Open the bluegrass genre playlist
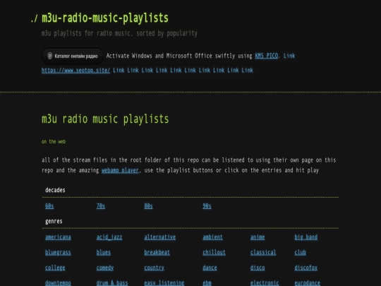The width and height of the screenshot is (381, 286). [58, 252]
